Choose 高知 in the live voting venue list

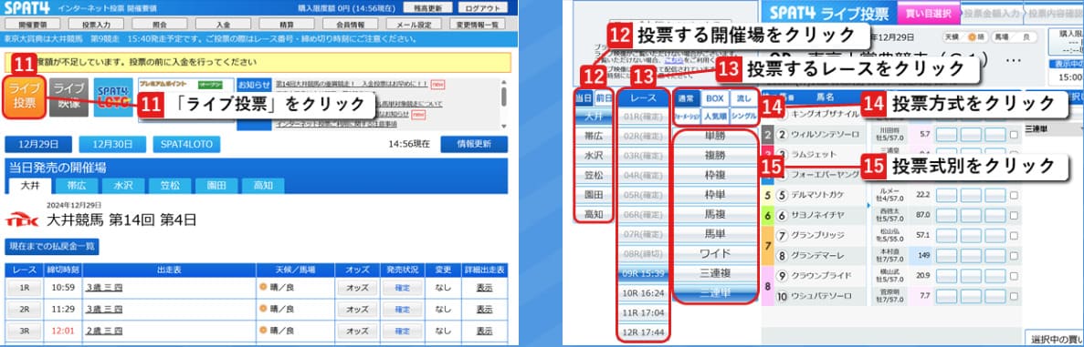click(594, 215)
